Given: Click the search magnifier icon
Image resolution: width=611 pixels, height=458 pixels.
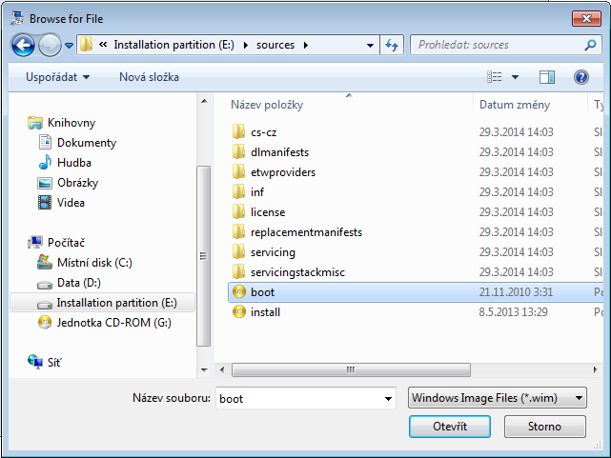Looking at the screenshot, I should click(591, 45).
